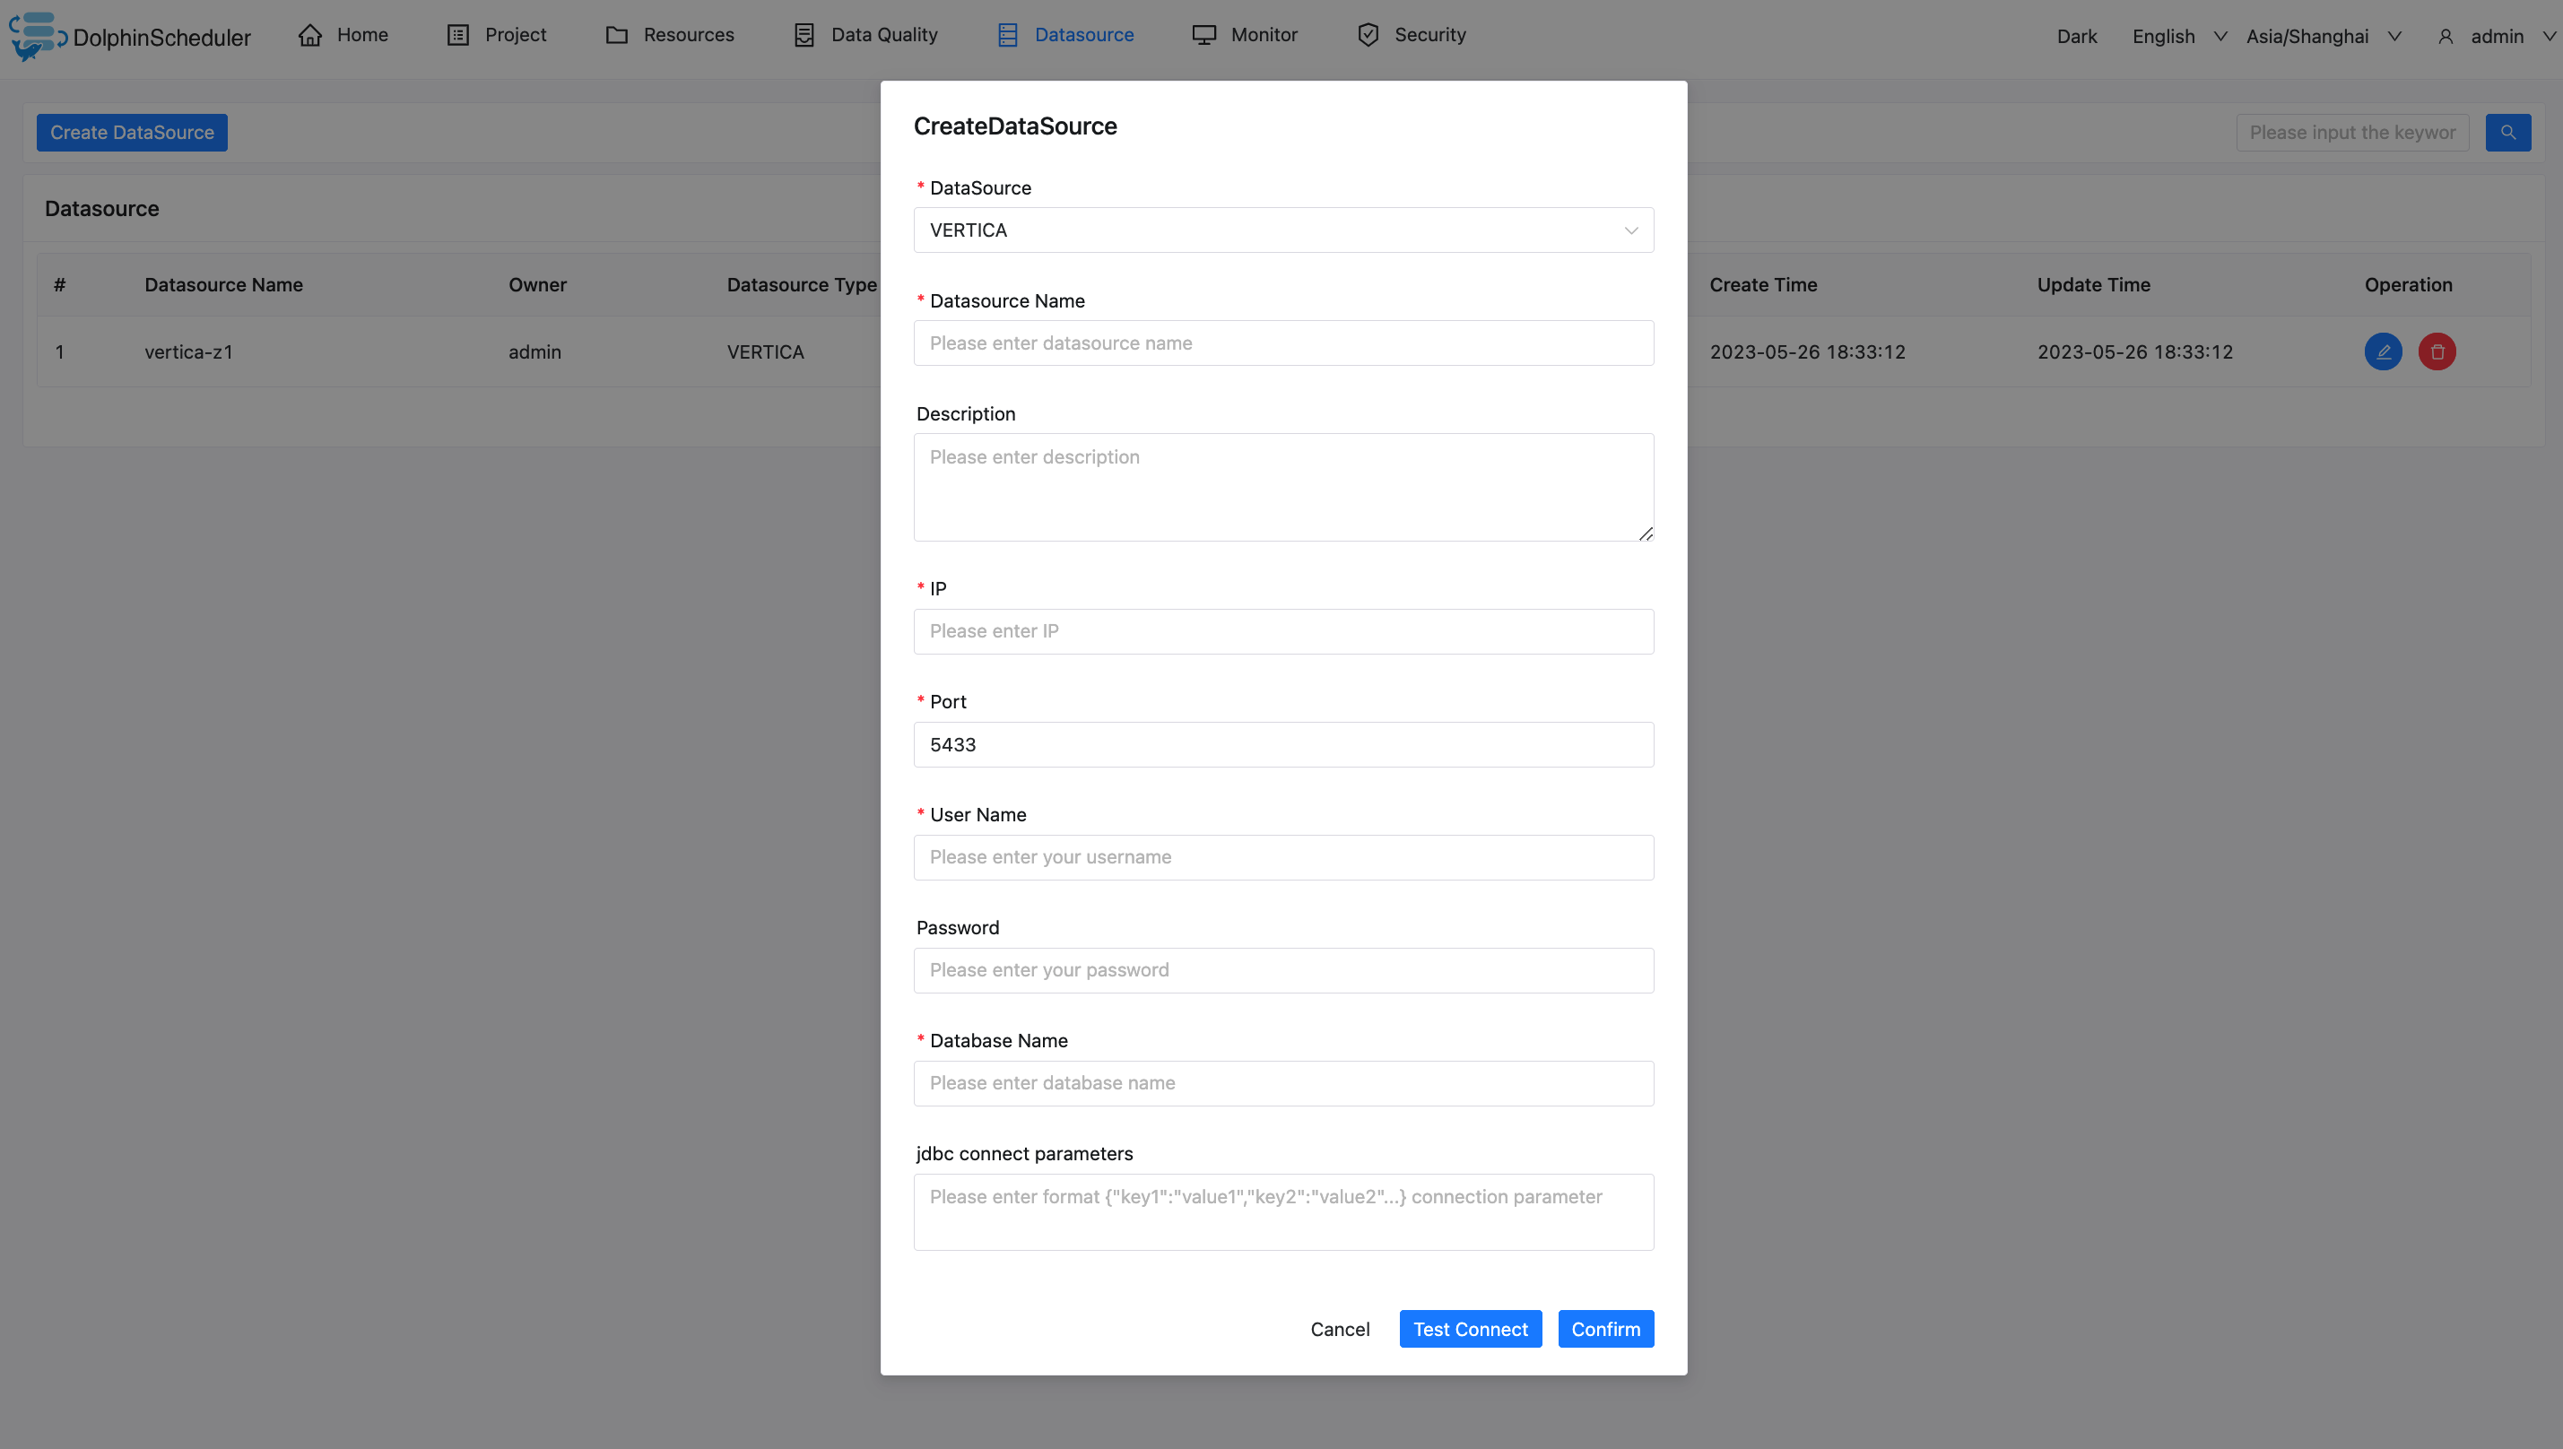Screen dimensions: 2563x1449
Task: Click the Security shield icon
Action: (1368, 35)
